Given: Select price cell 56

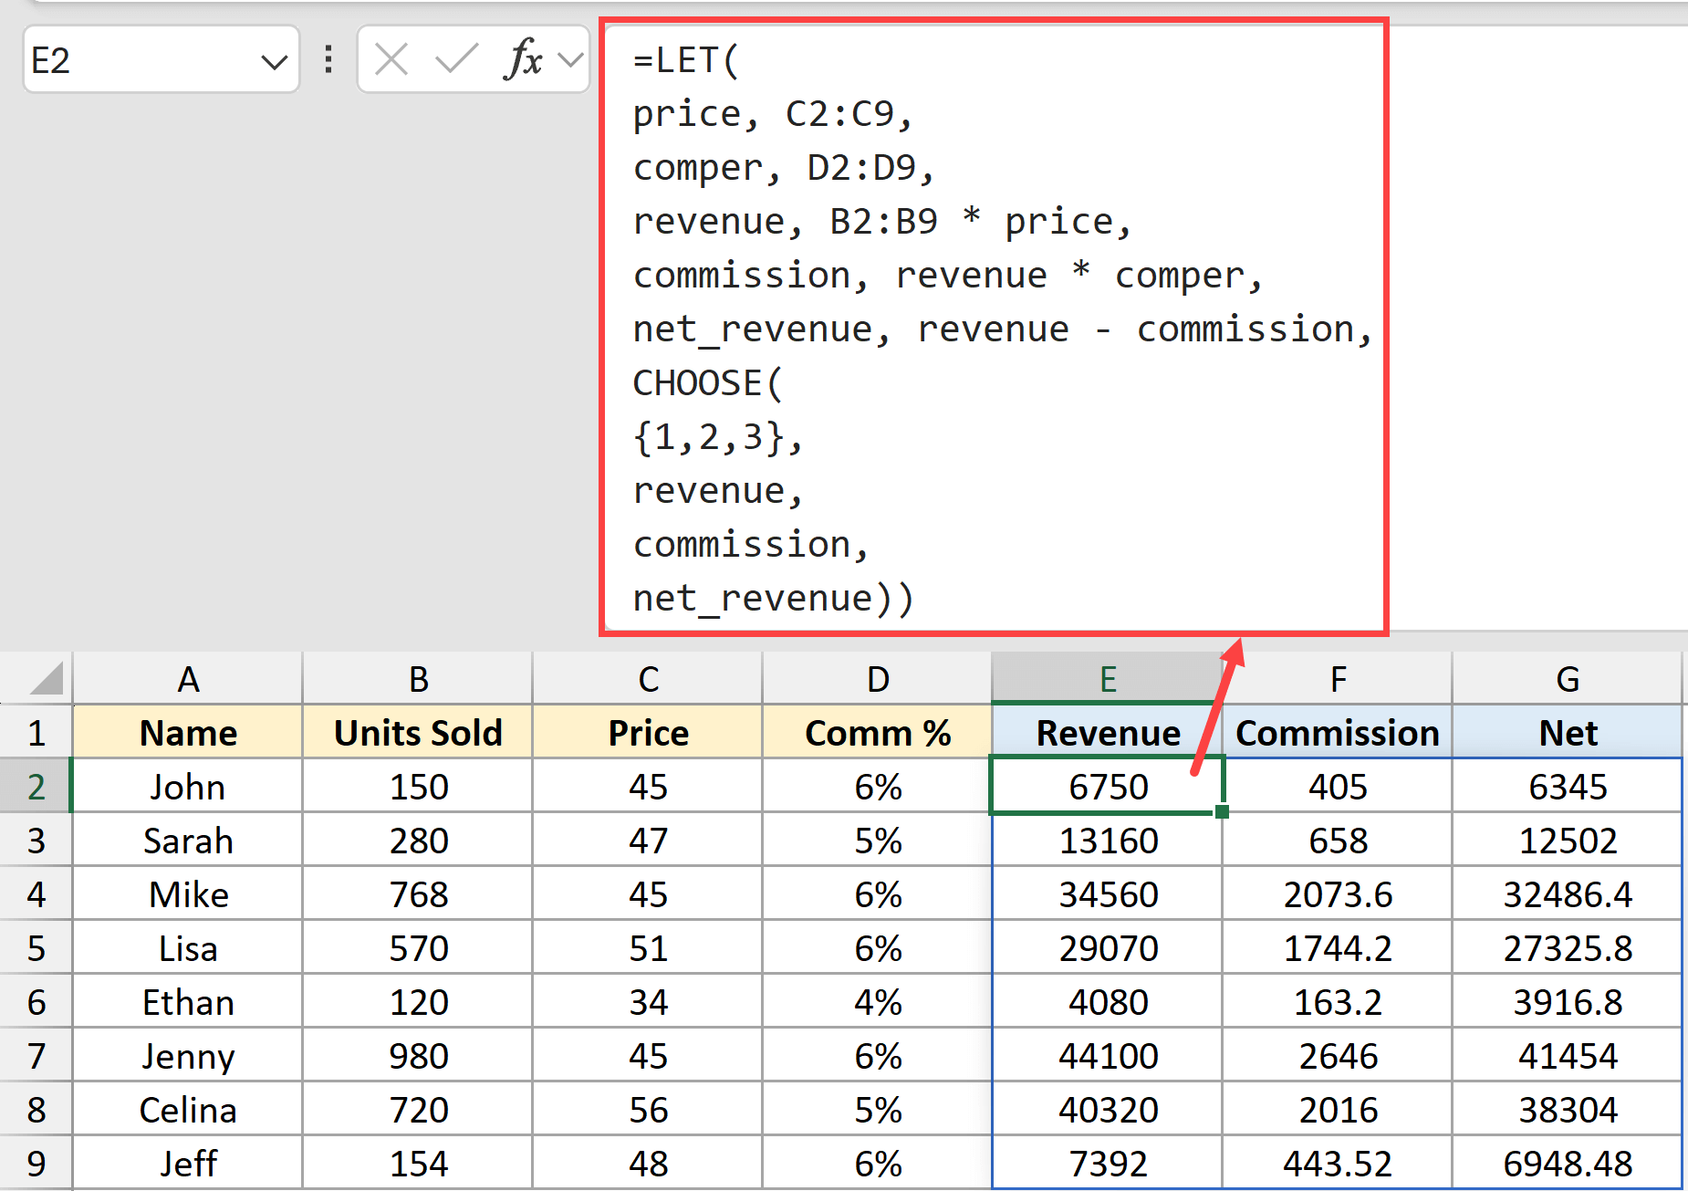Looking at the screenshot, I should pyautogui.click(x=648, y=1109).
